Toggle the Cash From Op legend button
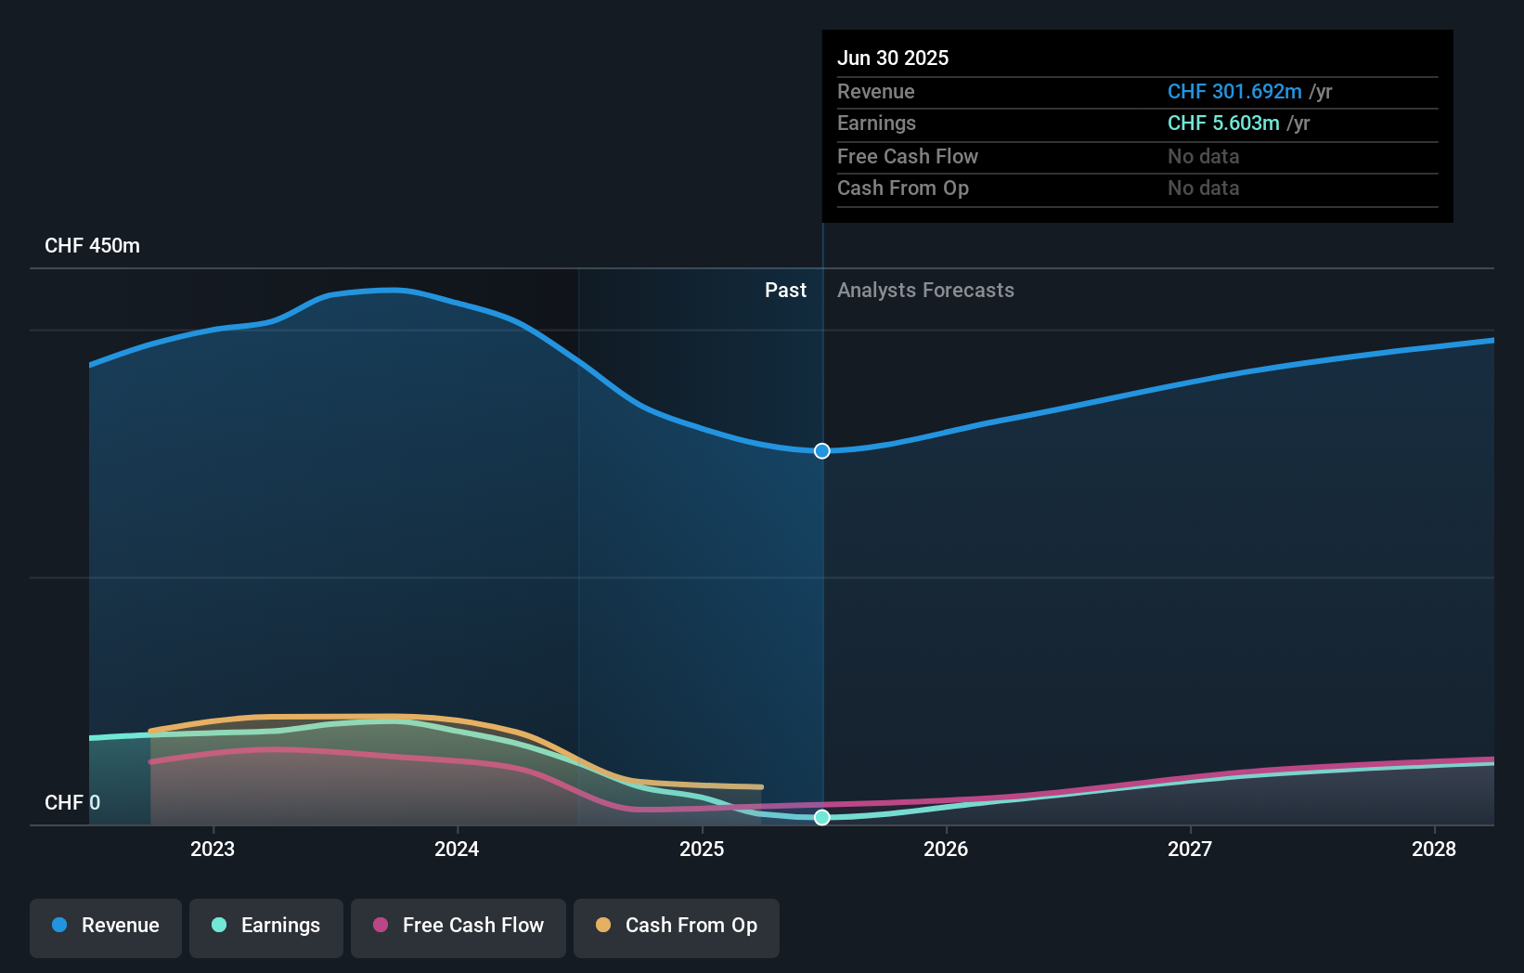This screenshot has height=973, width=1524. 677,928
